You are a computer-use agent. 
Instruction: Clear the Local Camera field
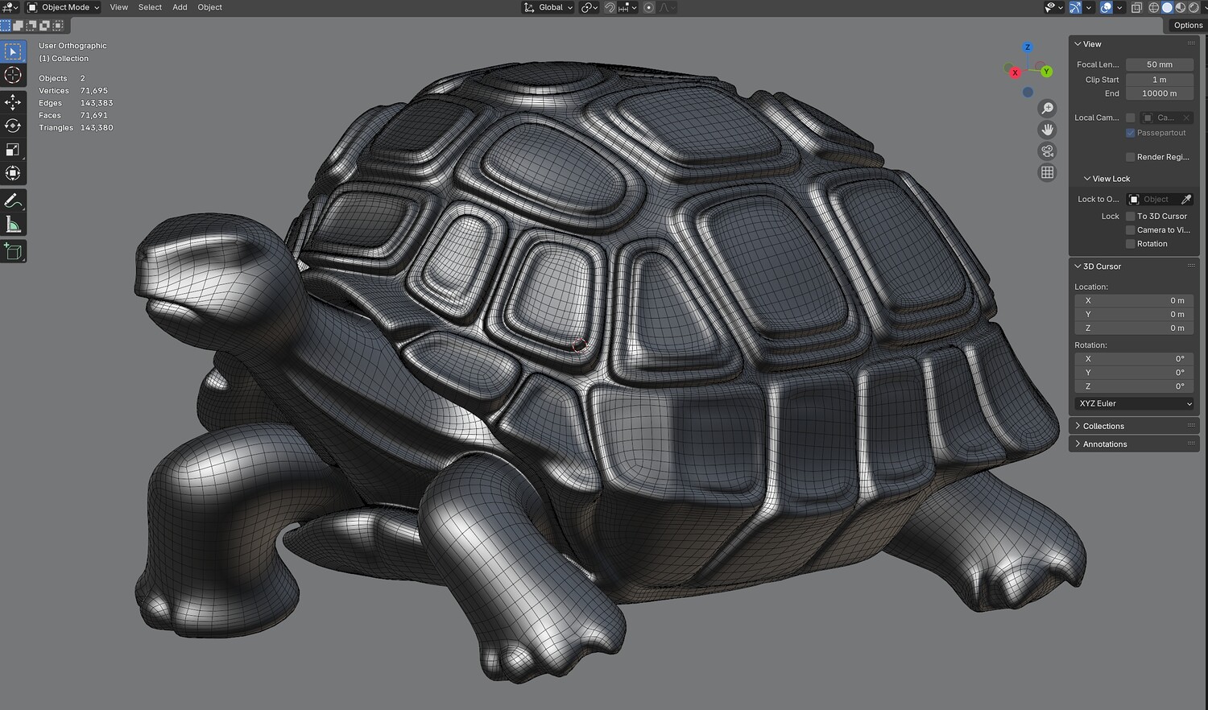click(1186, 118)
